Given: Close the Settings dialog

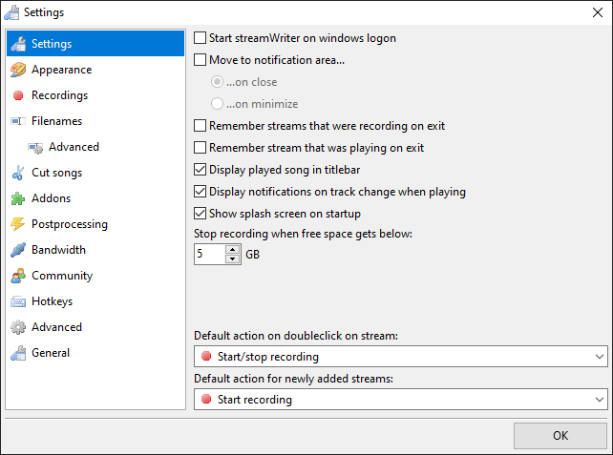Looking at the screenshot, I should [598, 12].
